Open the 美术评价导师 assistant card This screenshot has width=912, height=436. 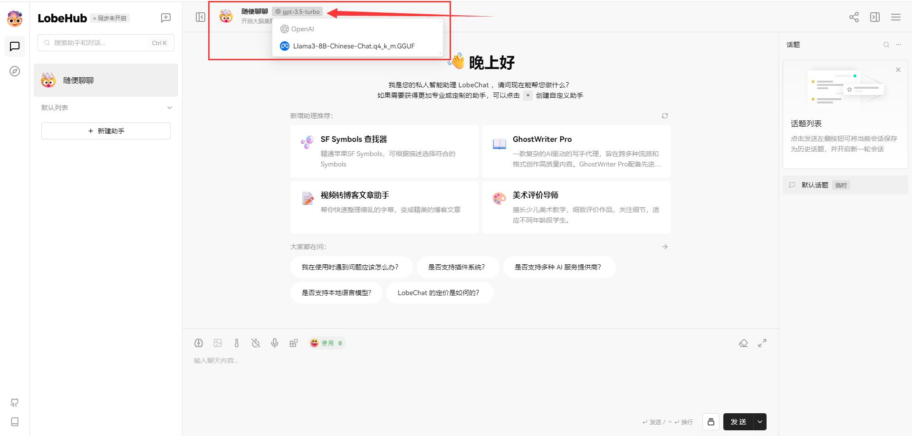click(576, 207)
